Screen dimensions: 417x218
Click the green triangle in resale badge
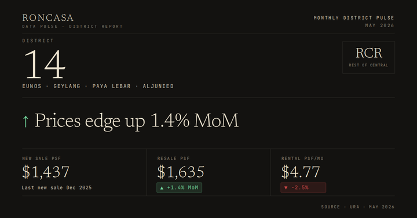pyautogui.click(x=162, y=188)
